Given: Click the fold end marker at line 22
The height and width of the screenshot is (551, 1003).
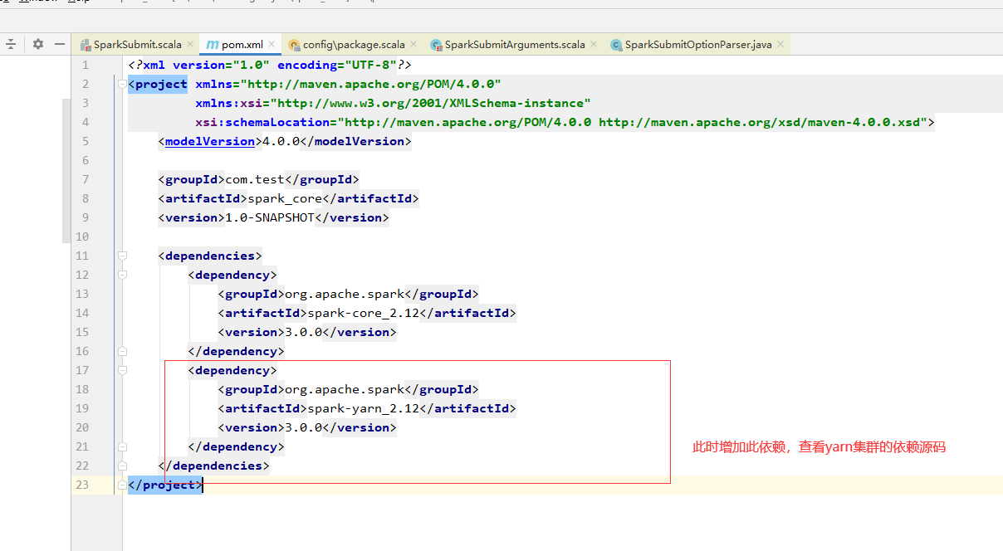Looking at the screenshot, I should tap(122, 466).
